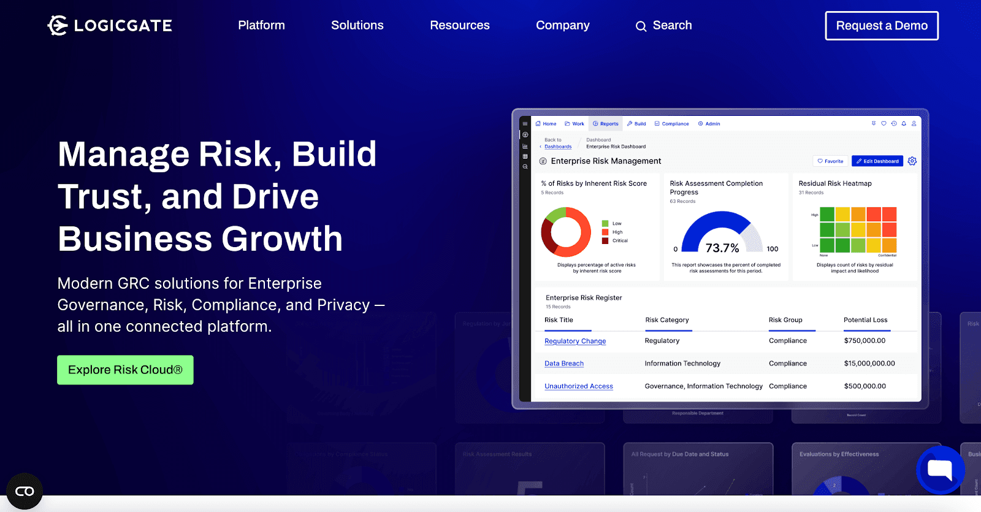
Task: Open the LogicGate logo homepage link
Action: coord(110,26)
